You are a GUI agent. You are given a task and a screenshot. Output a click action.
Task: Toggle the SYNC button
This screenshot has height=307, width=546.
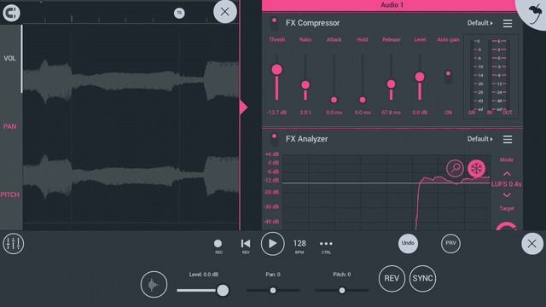(x=423, y=279)
